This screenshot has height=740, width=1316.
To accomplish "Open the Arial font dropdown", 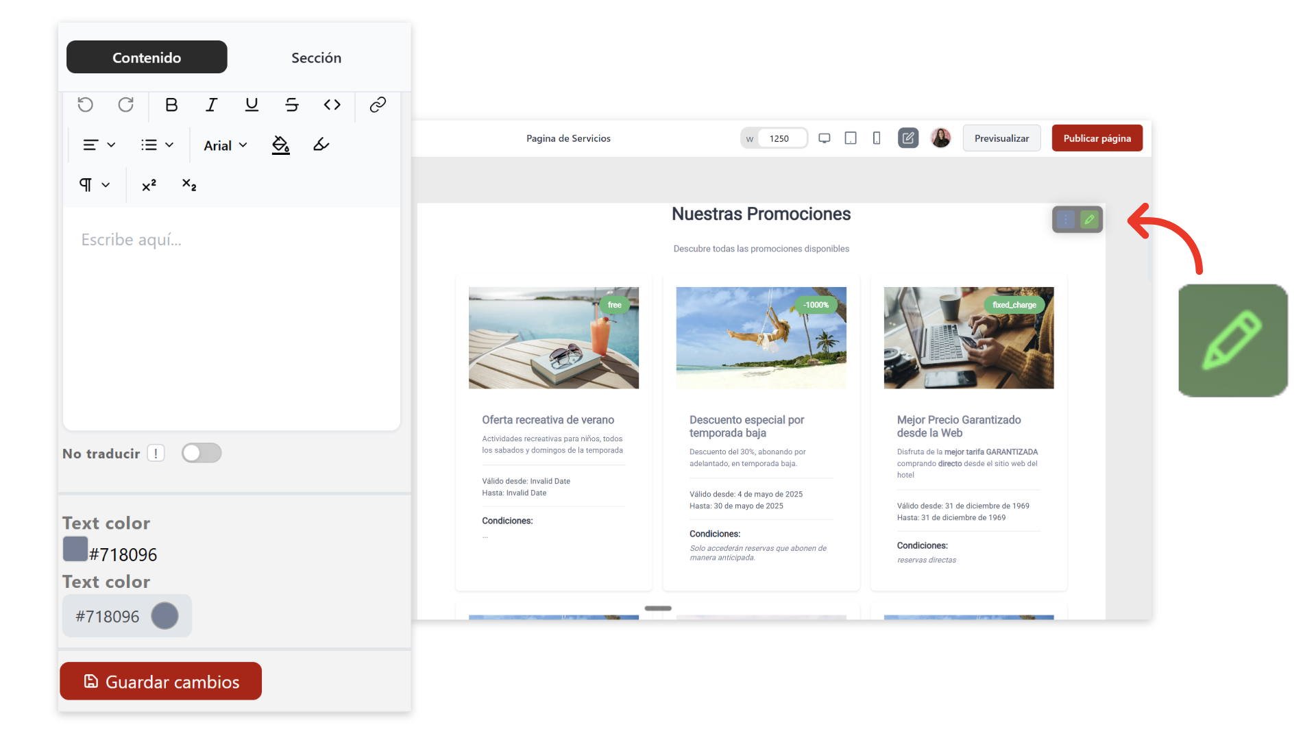I will tap(225, 145).
